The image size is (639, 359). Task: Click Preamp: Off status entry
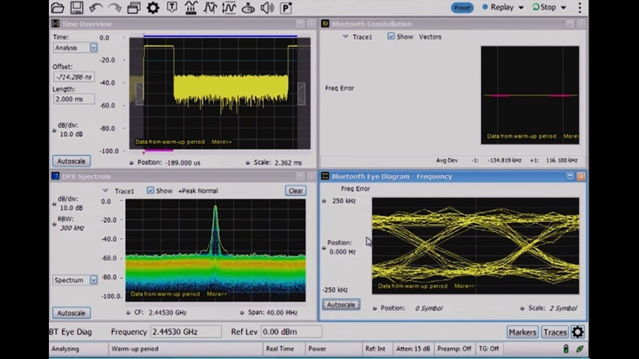point(455,349)
